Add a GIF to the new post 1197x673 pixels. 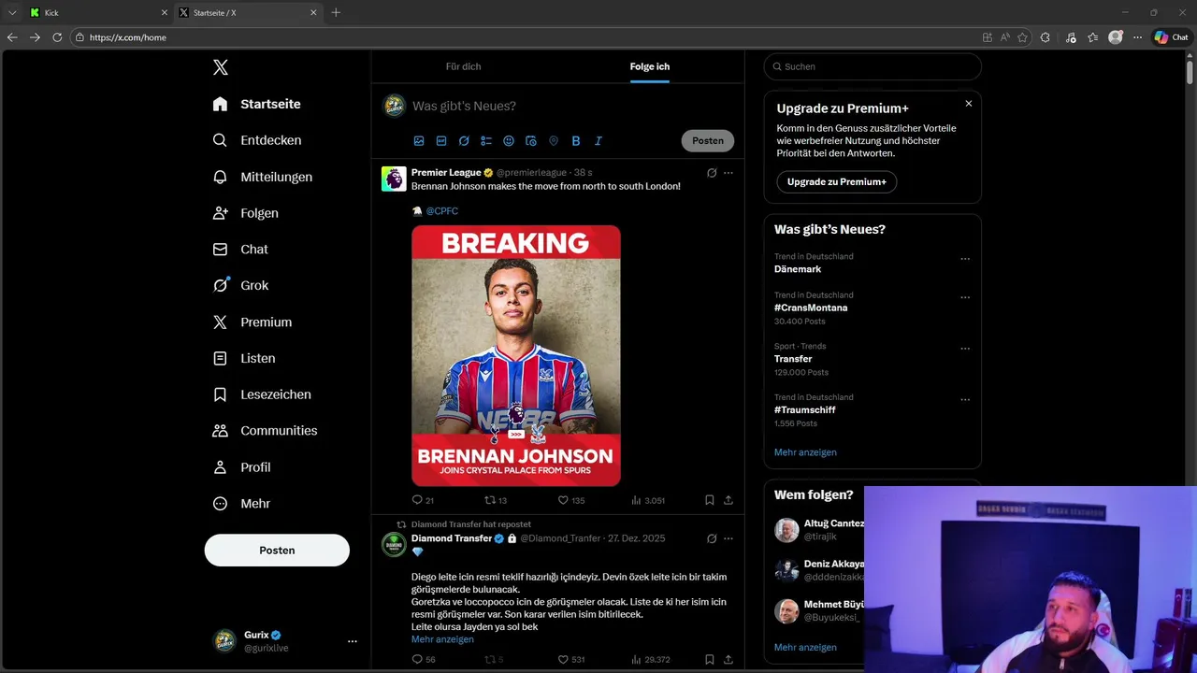pyautogui.click(x=441, y=141)
